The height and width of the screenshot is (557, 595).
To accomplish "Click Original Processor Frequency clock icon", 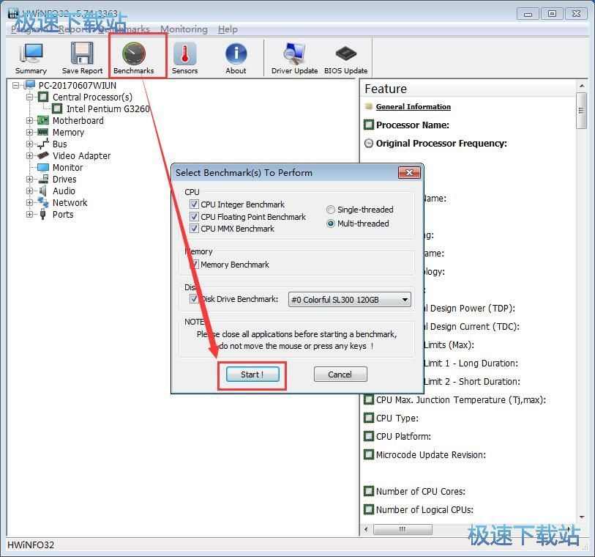I will coord(368,143).
